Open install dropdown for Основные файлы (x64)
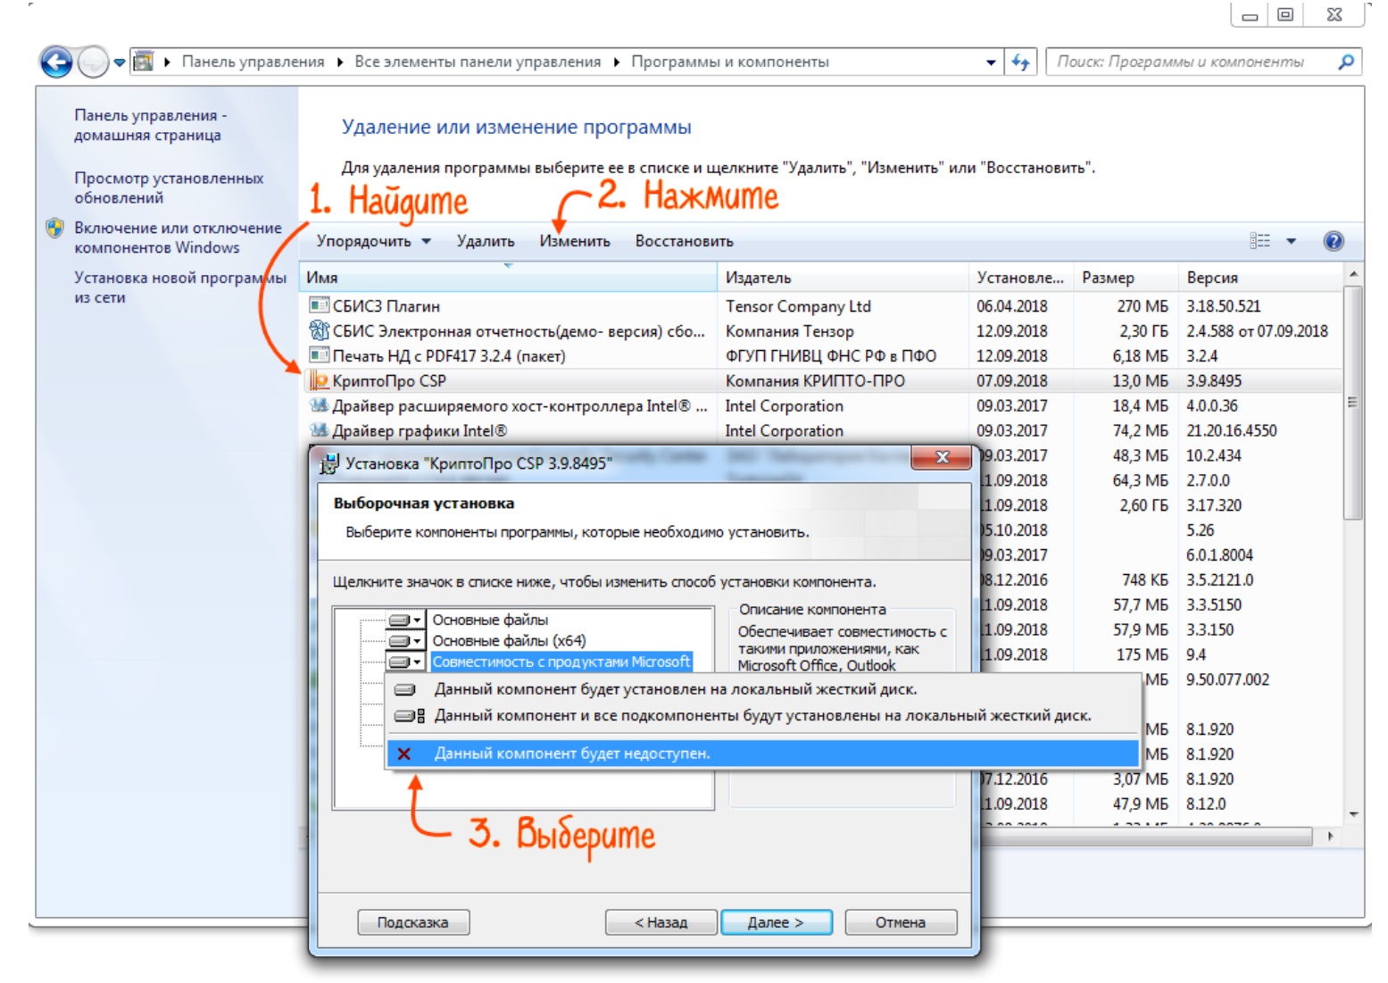 [x=405, y=641]
